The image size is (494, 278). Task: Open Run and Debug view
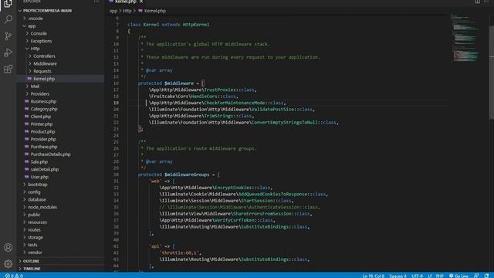8,53
